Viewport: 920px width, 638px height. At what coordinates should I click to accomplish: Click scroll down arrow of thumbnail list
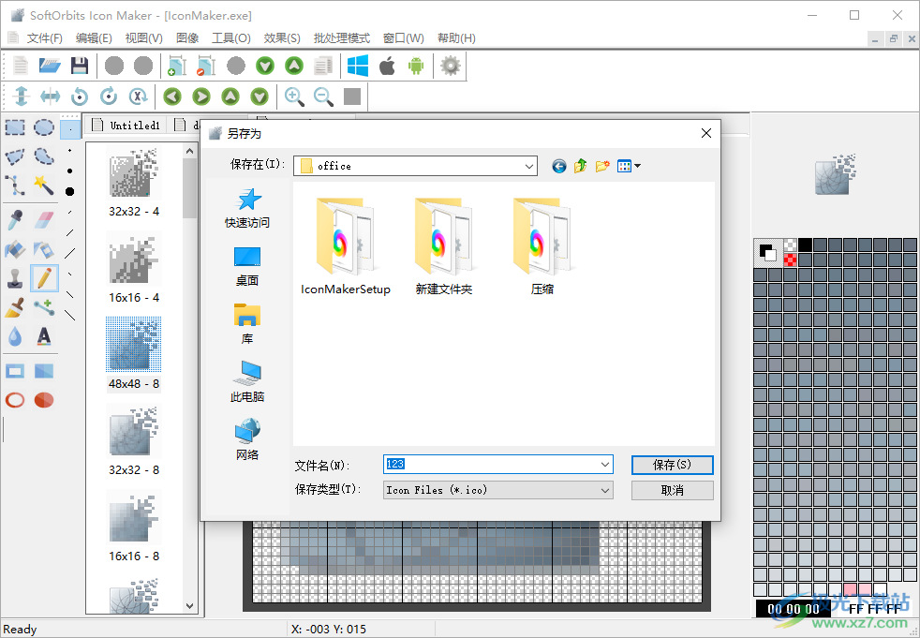(x=189, y=606)
